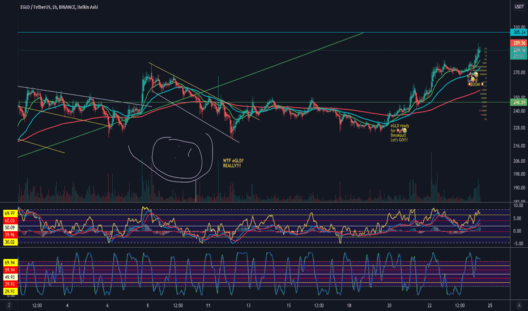Click the -5.00 indicator axis value
This screenshot has width=528, height=311.
click(518, 243)
